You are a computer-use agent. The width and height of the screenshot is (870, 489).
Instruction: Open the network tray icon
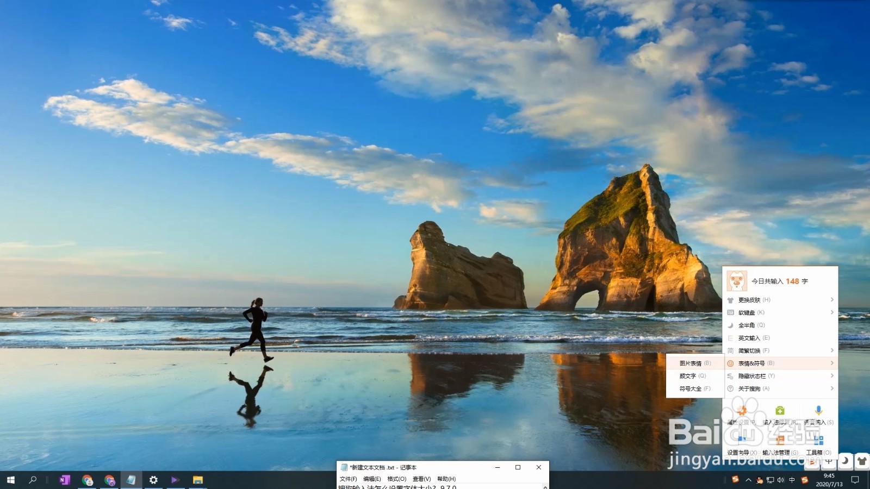pyautogui.click(x=770, y=480)
